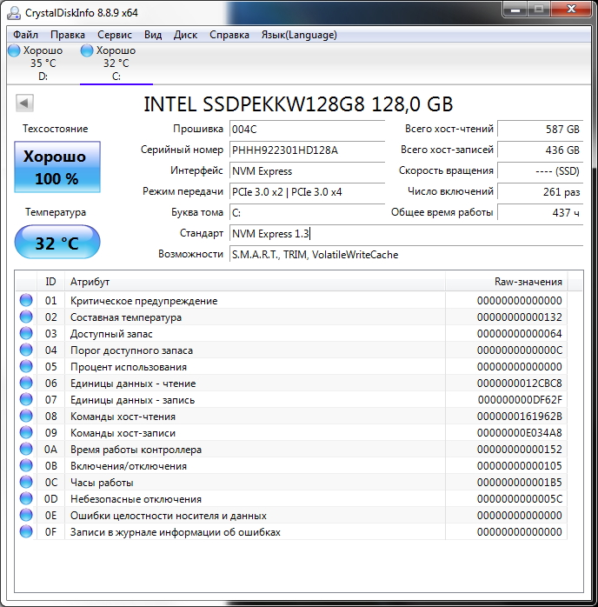Click the Буква тома field showing C:
Screen dimensions: 598x607
(x=307, y=212)
